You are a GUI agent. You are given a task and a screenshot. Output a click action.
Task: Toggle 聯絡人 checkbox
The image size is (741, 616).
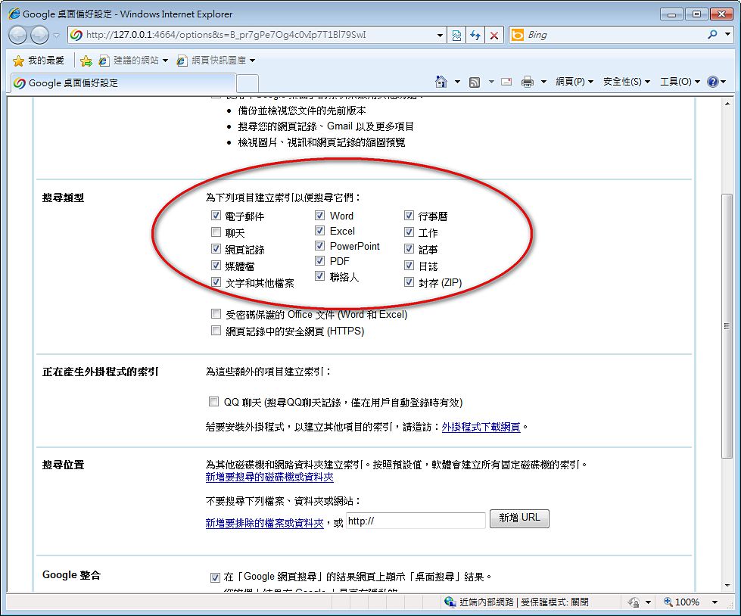[320, 276]
